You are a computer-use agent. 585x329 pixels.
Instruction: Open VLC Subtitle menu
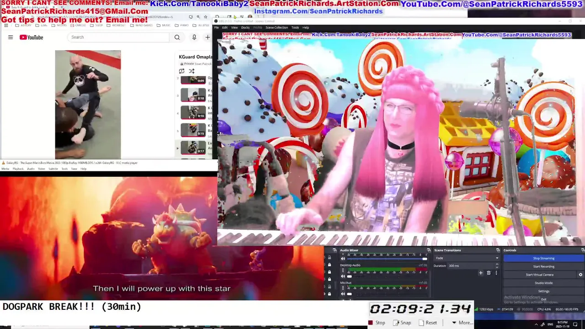click(53, 169)
